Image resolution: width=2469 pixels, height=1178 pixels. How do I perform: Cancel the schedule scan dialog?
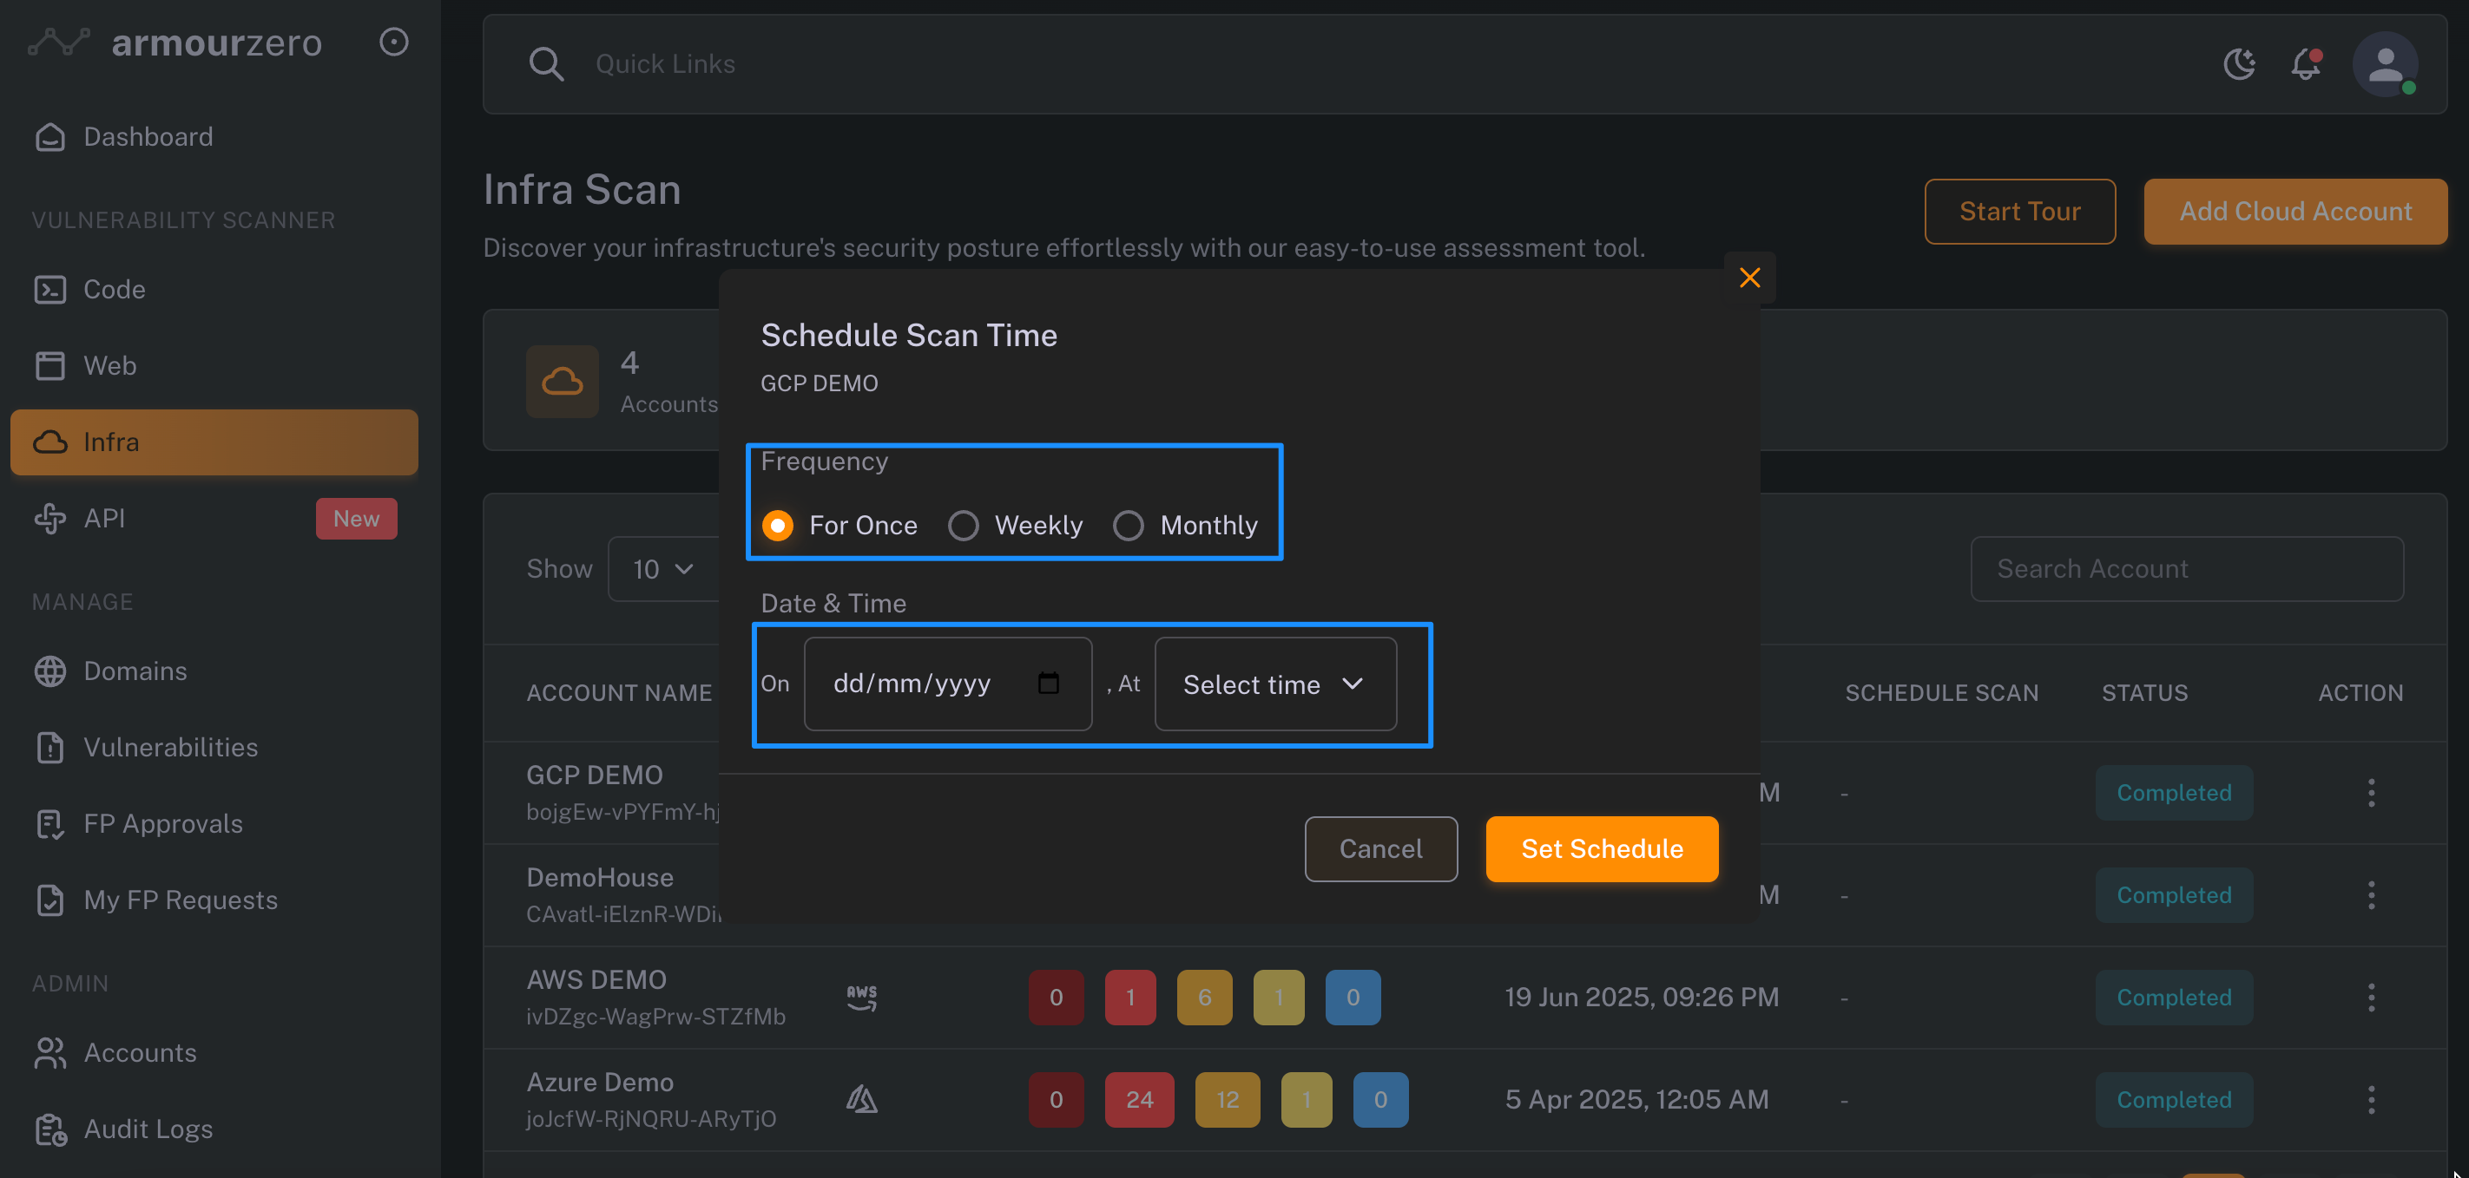pyautogui.click(x=1379, y=848)
